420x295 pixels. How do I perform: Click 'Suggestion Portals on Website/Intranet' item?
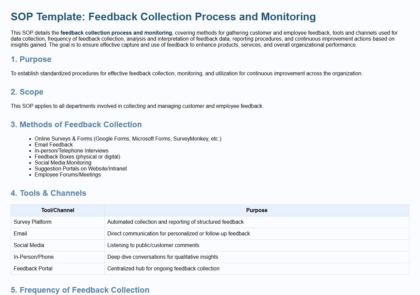80,169
